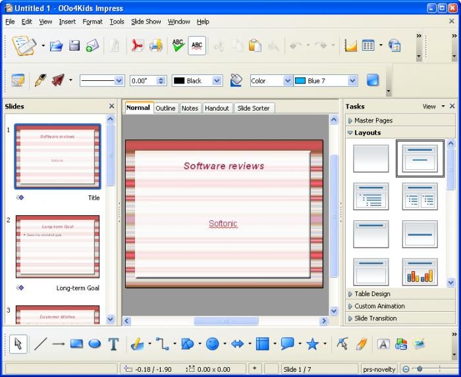Run the Spelling check icon
Screen dimensions: 461x377
click(178, 45)
